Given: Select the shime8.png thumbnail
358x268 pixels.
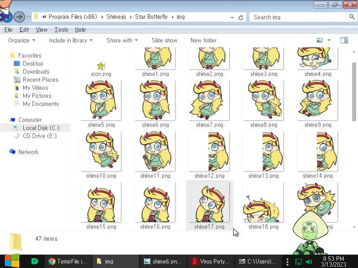Looking at the screenshot, I should click(x=264, y=100).
